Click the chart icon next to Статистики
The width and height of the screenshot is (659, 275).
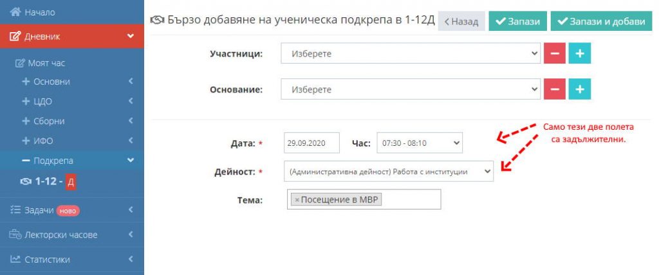click(x=15, y=259)
